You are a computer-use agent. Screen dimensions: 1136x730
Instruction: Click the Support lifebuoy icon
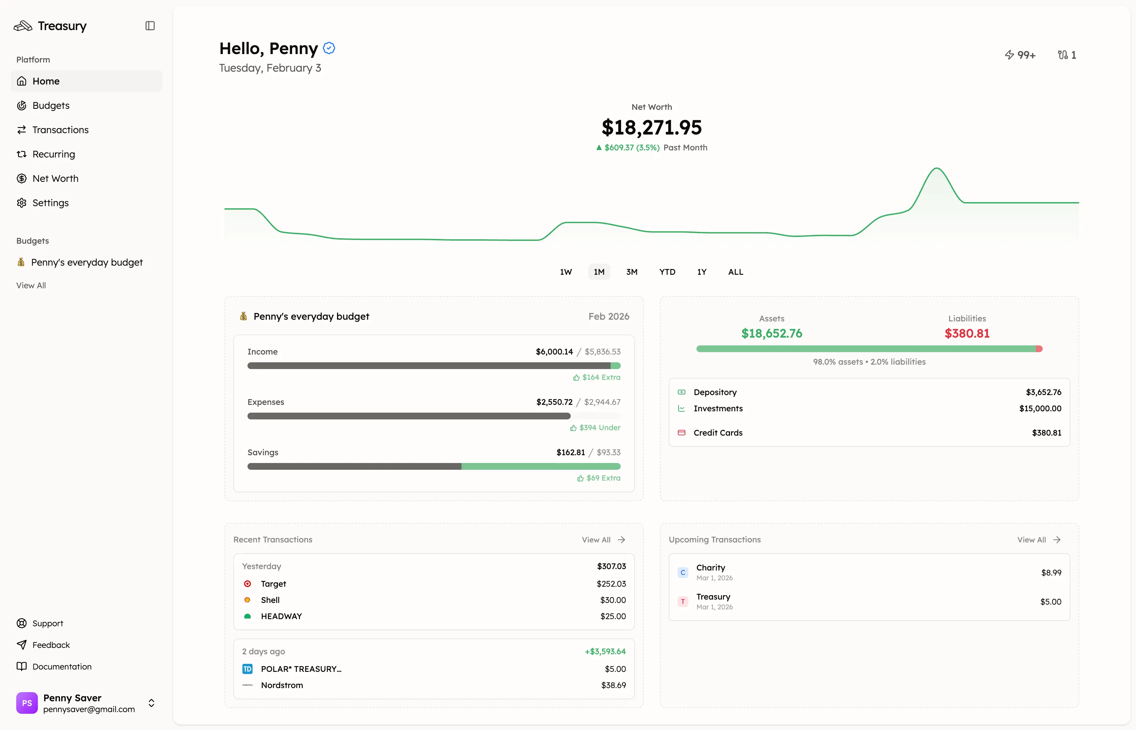tap(22, 623)
